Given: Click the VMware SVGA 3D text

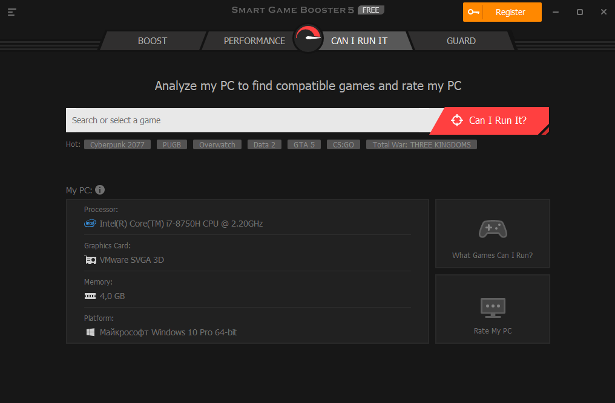Looking at the screenshot, I should tap(132, 260).
